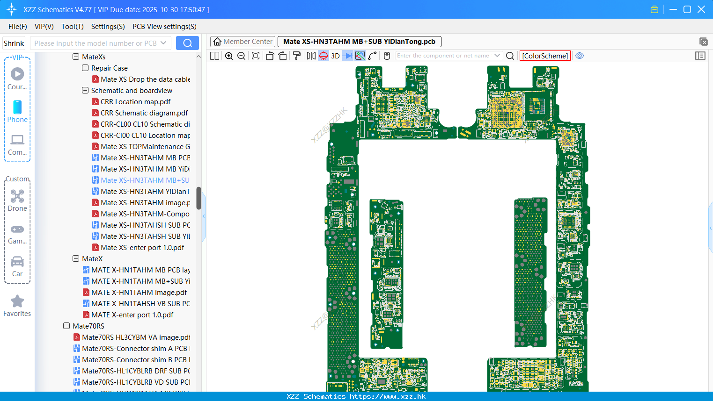This screenshot has width=713, height=401.
Task: Click the blue search button
Action: 187,43
